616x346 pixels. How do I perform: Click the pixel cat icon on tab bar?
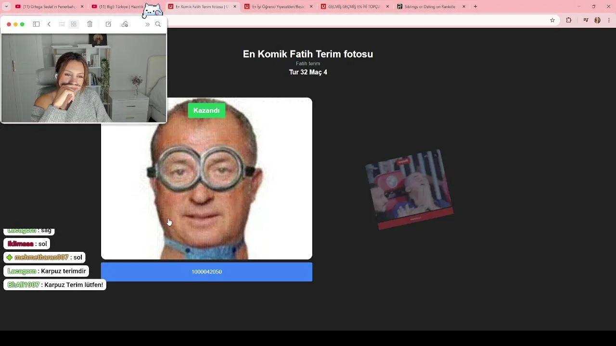click(x=153, y=10)
